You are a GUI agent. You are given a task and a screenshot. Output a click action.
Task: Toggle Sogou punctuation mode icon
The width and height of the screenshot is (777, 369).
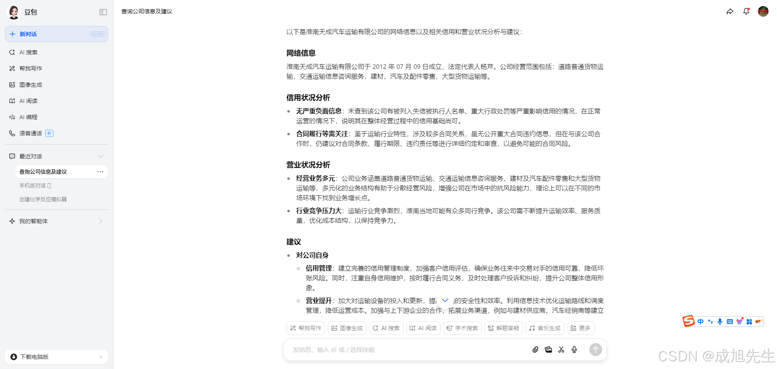click(x=710, y=322)
